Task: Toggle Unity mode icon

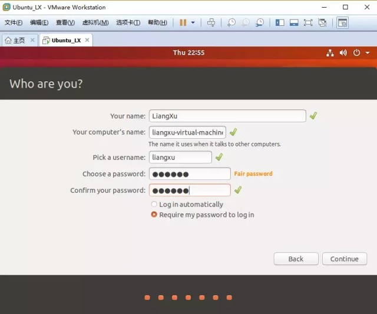Action: 322,23
